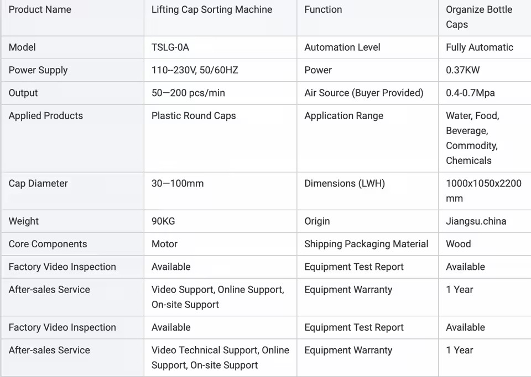The height and width of the screenshot is (377, 531).
Task: Select the model value TSLG-0A
Action: (170, 47)
